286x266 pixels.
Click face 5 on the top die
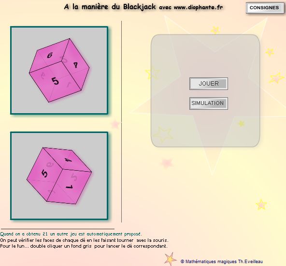click(55, 81)
